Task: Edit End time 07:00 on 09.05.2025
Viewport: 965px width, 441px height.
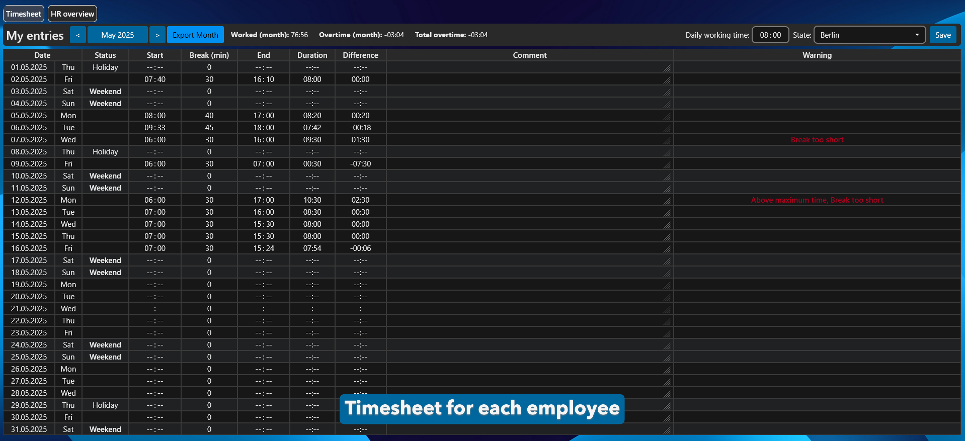Action: tap(264, 164)
